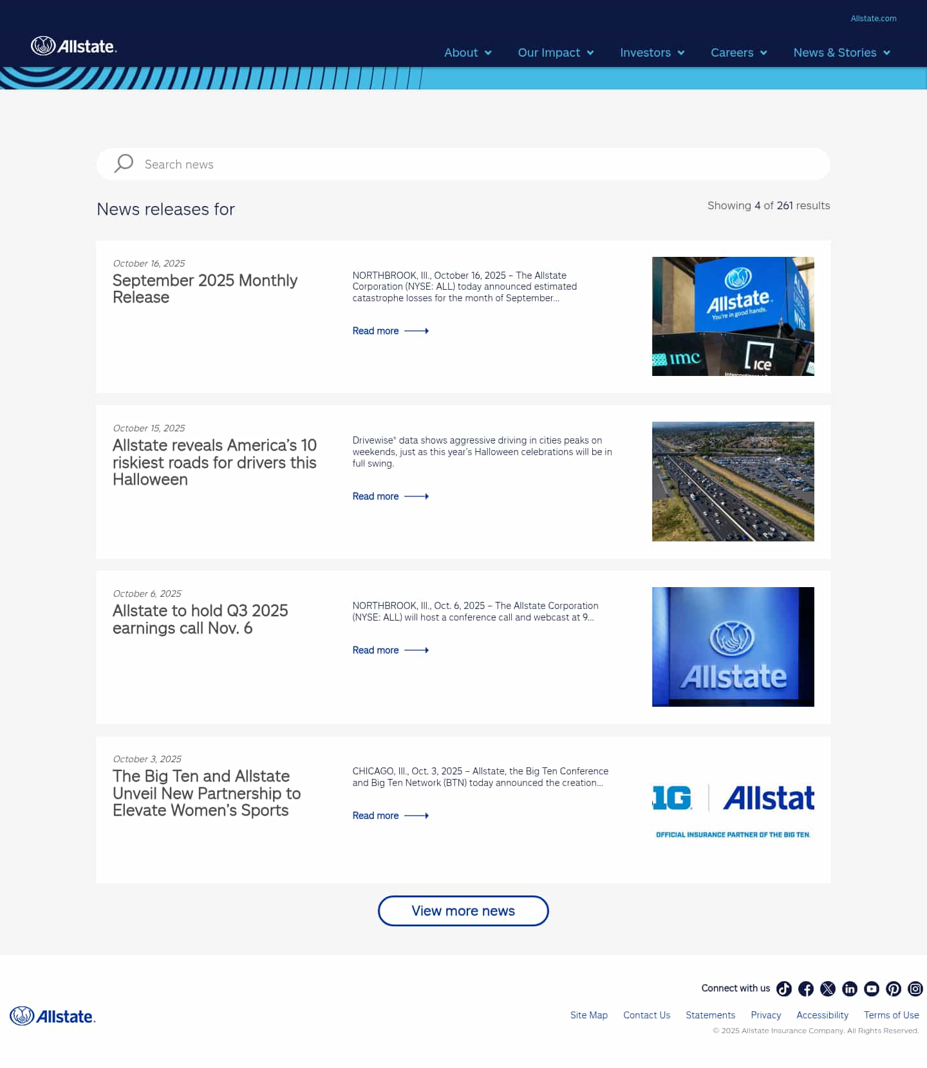Expand the Our Impact dropdown chevron

click(x=590, y=53)
